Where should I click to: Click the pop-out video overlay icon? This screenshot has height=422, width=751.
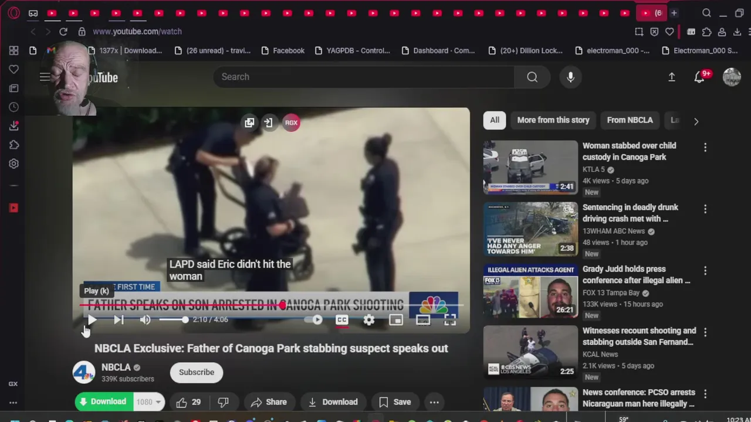click(x=249, y=122)
